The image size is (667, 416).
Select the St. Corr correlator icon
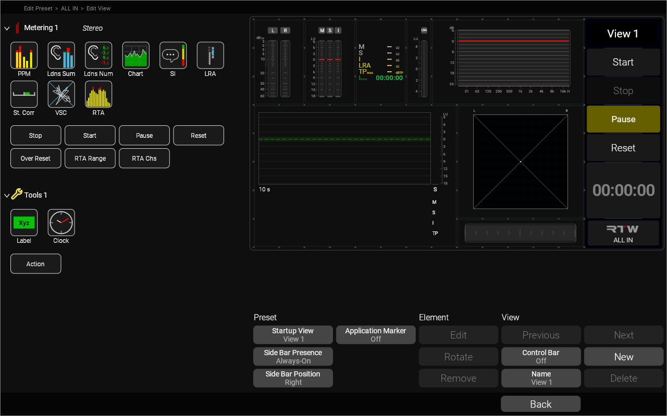(24, 95)
